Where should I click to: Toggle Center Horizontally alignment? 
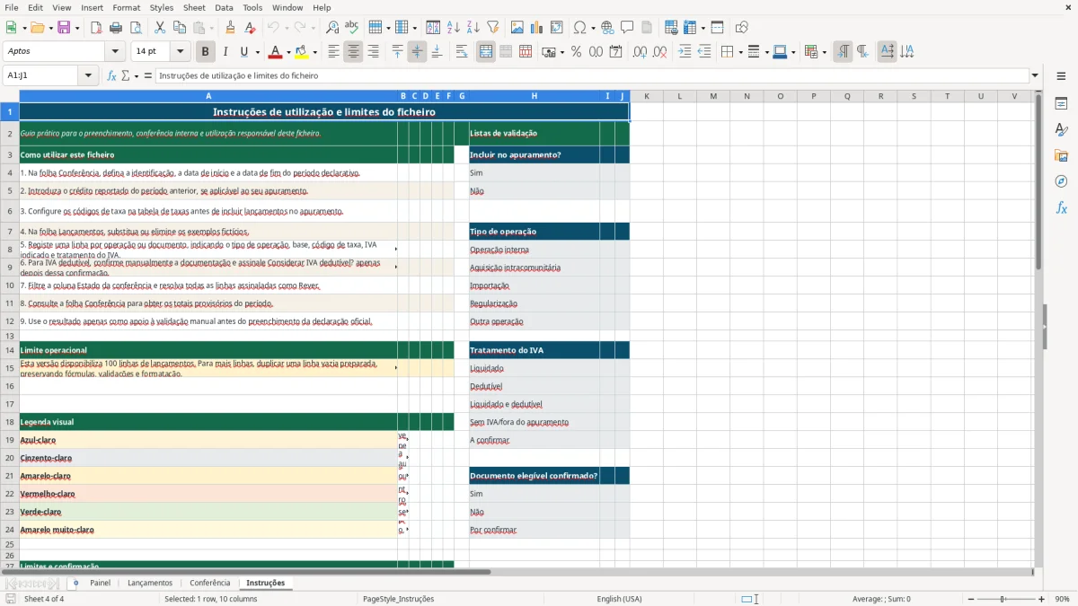coord(353,52)
